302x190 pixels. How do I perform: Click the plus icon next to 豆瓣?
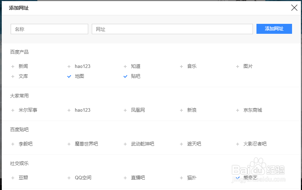(x=13, y=178)
